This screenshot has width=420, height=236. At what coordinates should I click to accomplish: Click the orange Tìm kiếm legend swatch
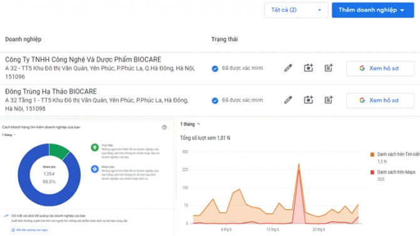(x=372, y=155)
